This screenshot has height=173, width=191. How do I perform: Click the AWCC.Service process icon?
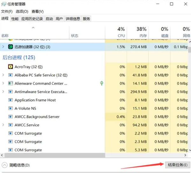coord(11,125)
